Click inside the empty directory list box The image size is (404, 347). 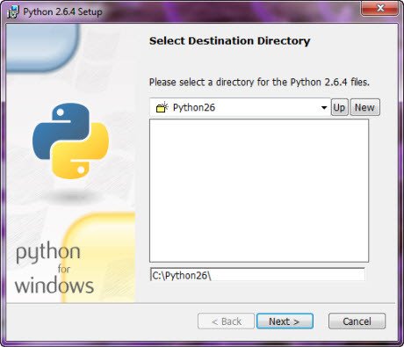(x=259, y=191)
